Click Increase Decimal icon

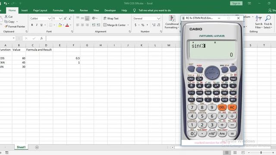[x=154, y=25]
